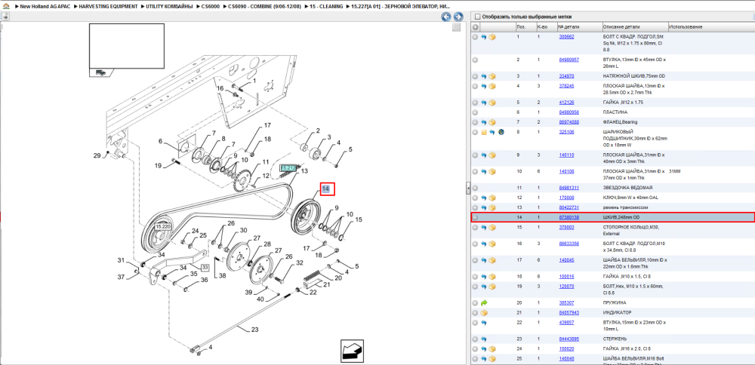
Task: Collapse parts panel using splitter handle
Action: [468, 189]
